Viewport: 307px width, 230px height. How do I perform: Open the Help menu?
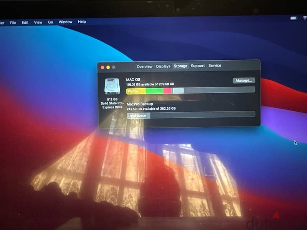[x=82, y=22]
